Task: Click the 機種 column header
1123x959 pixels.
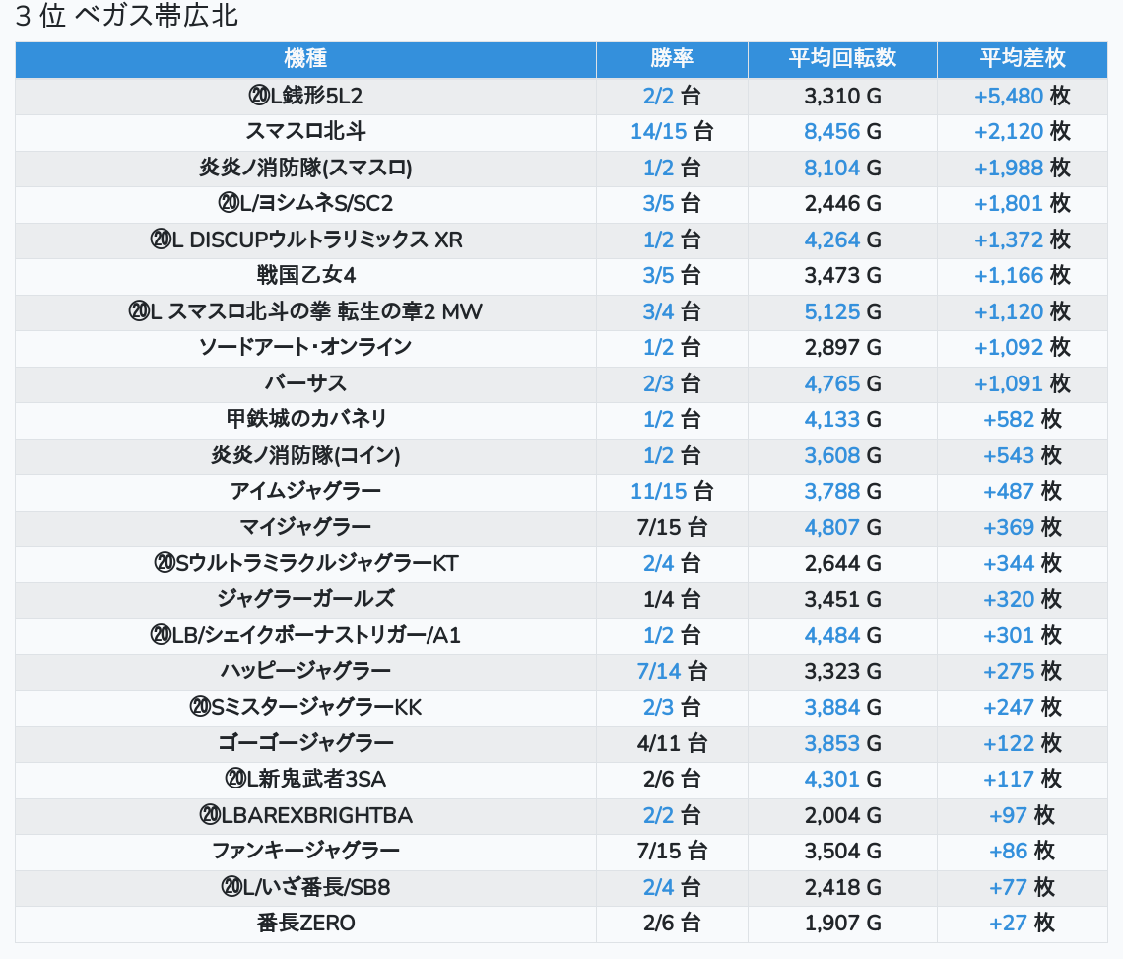Action: 305,59
